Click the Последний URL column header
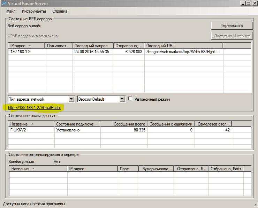This screenshot has height=208, width=258. [x=183, y=46]
